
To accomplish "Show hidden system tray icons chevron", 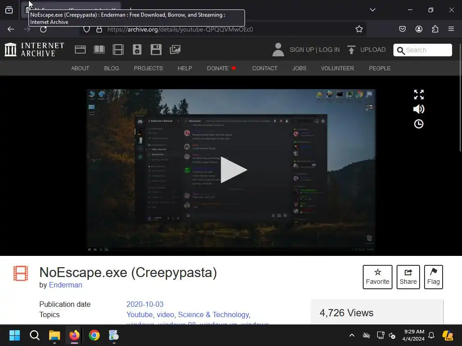I will pyautogui.click(x=352, y=335).
